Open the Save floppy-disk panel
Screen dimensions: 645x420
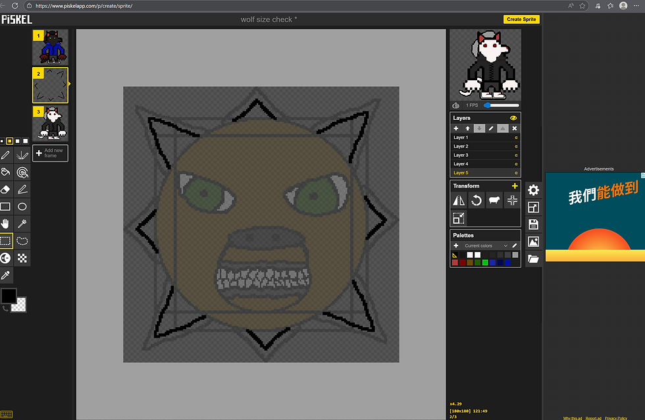point(534,224)
